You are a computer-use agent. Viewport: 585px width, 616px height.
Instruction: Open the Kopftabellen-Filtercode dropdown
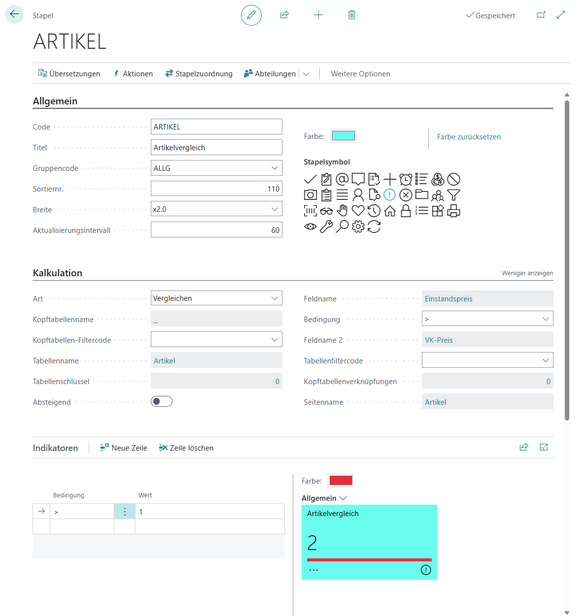pos(275,339)
